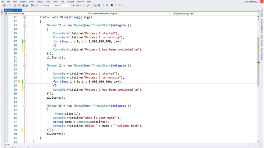
Task: Click the lightbulb quick actions icon on line 27
Action: click(19, 82)
